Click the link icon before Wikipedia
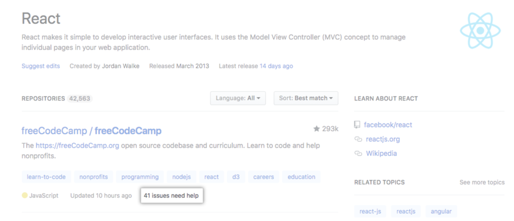 click(358, 153)
